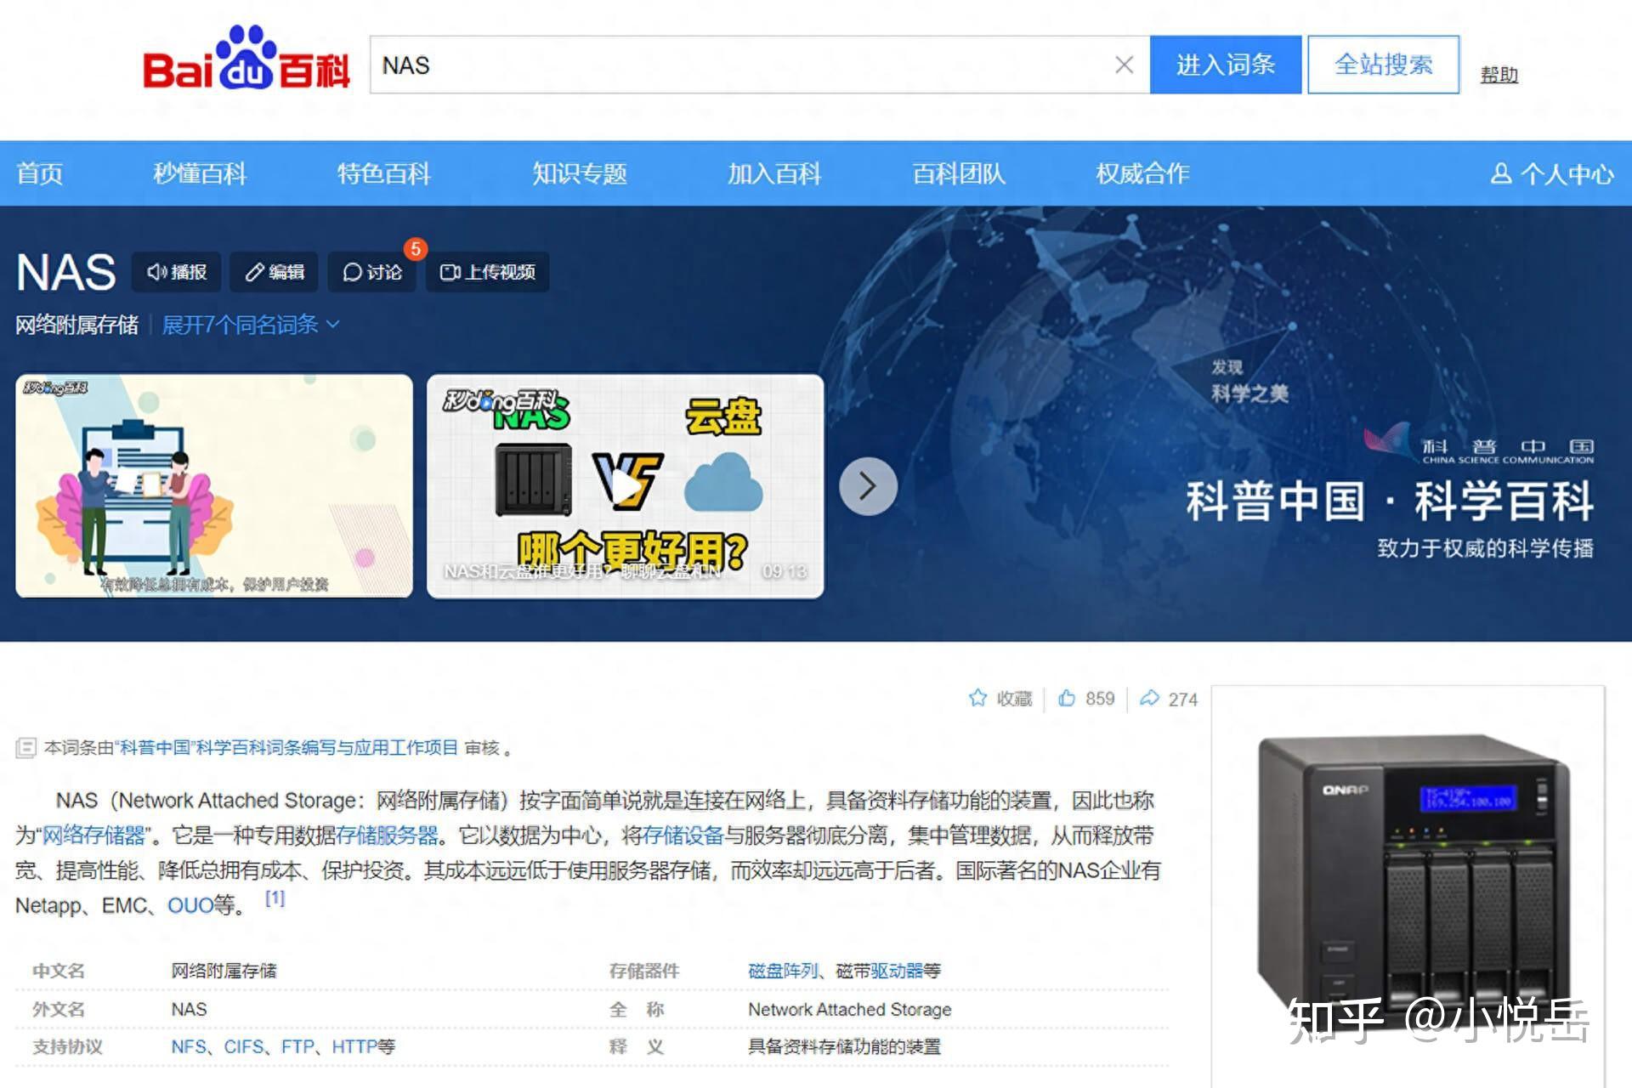The height and width of the screenshot is (1088, 1632).
Task: Open the 秒懂百科 nav tab
Action: point(200,173)
